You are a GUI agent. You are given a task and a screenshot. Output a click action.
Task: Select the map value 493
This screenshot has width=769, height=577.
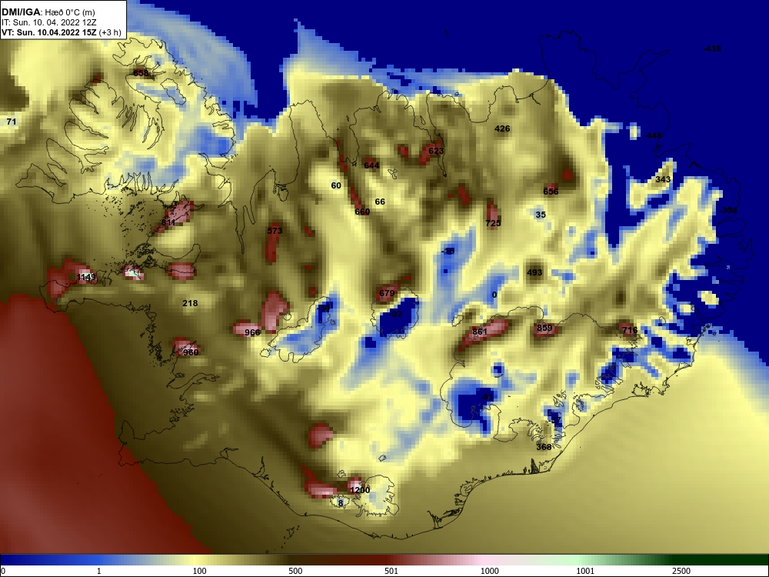pyautogui.click(x=534, y=272)
